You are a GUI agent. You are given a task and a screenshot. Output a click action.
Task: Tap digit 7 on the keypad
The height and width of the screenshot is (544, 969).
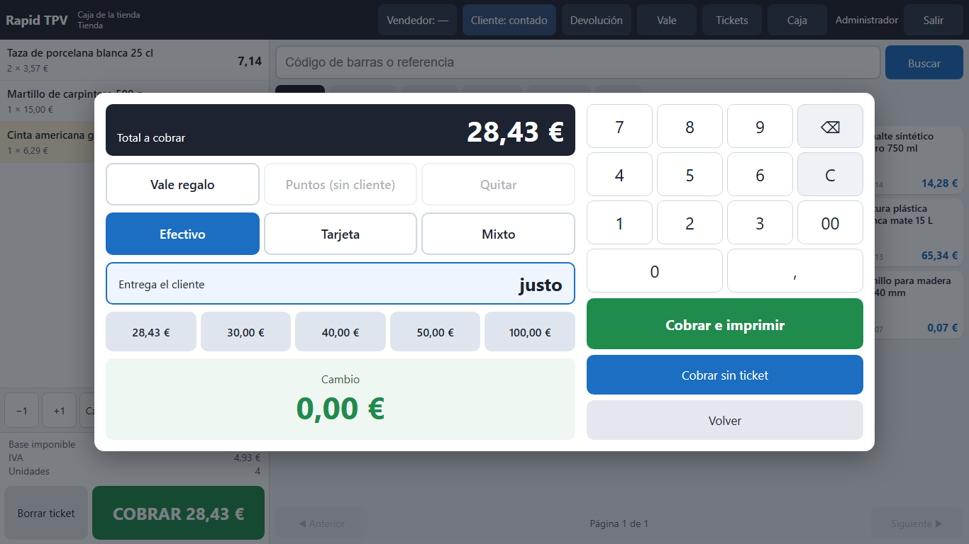pyautogui.click(x=619, y=127)
